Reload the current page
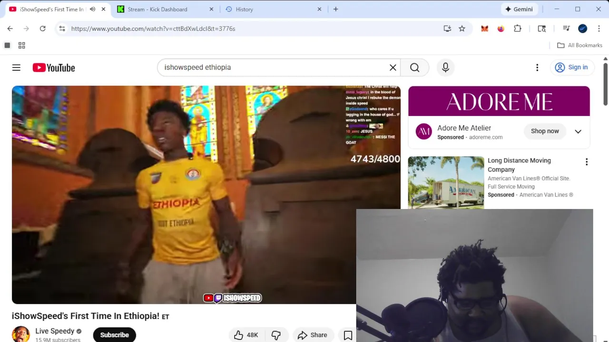This screenshot has height=342, width=609. click(x=42, y=28)
